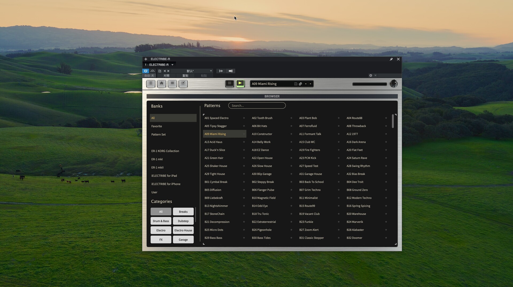The height and width of the screenshot is (287, 513).
Task: Save the current pattern with disk icon
Action: [296, 84]
